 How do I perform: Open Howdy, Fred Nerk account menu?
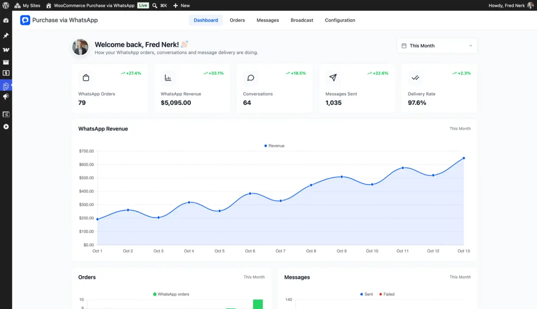coord(511,5)
